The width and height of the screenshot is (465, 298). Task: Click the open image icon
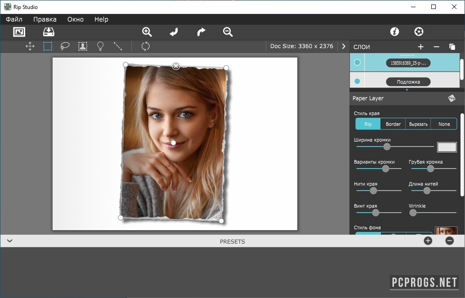[19, 32]
